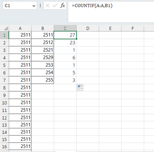Screen dimensions: 154x152
Task: Select row 3 header
Action: pos(4,50)
